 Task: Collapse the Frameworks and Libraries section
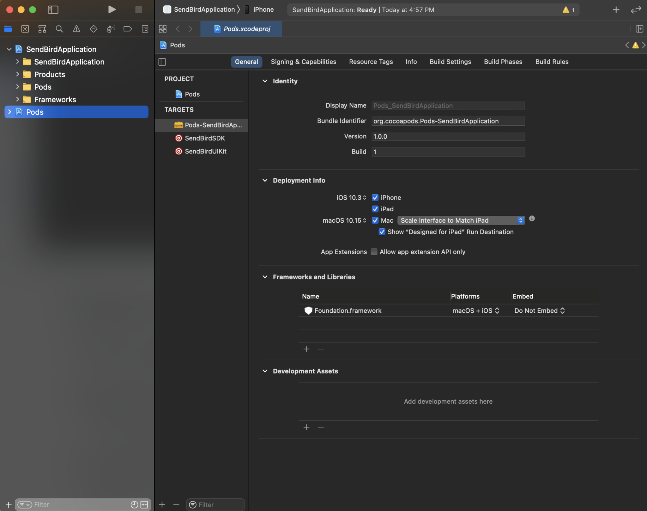coord(265,277)
